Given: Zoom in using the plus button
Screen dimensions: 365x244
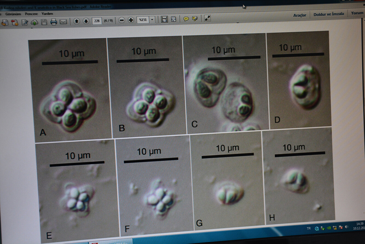Looking at the screenshot, I should pos(131,20).
